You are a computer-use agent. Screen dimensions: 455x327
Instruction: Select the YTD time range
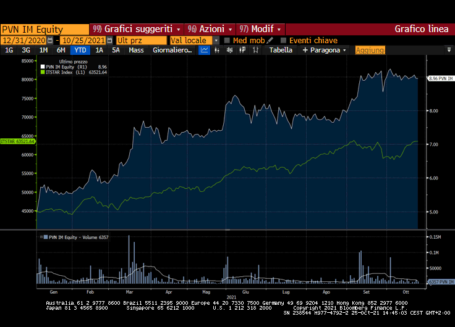[80, 50]
